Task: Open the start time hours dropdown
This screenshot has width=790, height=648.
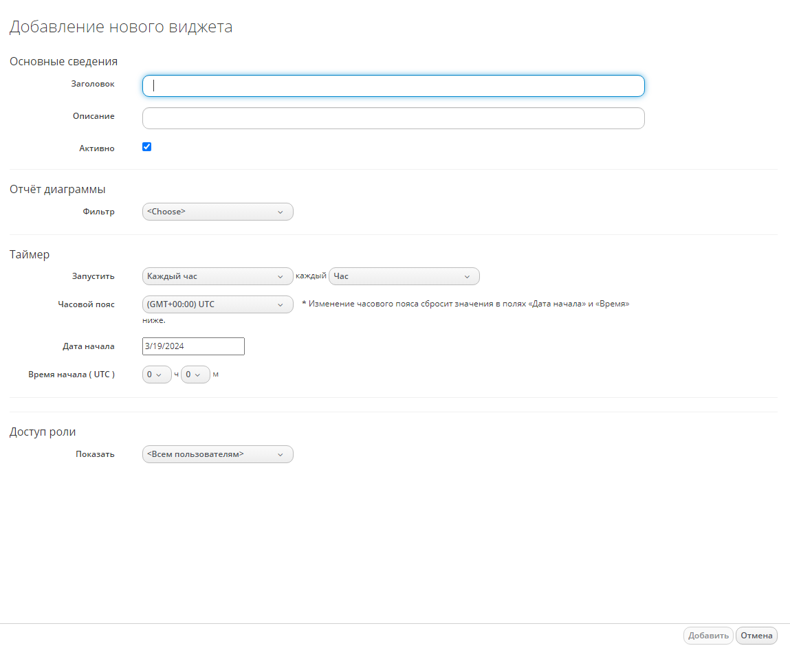Action: (x=157, y=375)
